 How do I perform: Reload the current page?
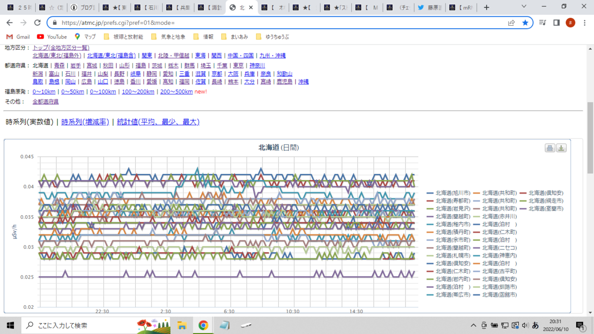tap(37, 23)
